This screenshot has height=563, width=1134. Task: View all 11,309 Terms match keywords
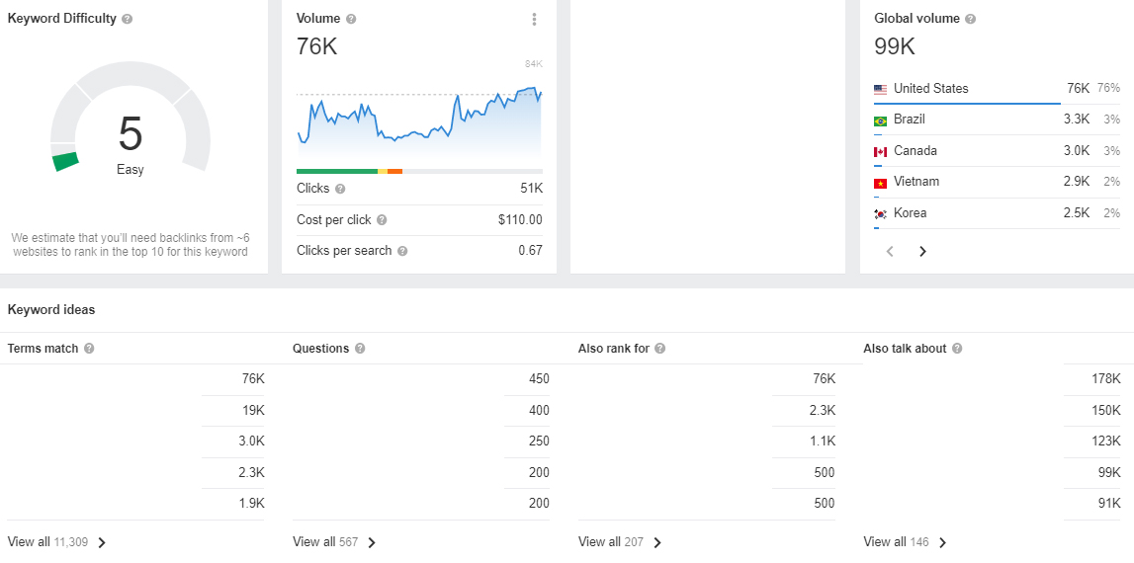(x=57, y=542)
